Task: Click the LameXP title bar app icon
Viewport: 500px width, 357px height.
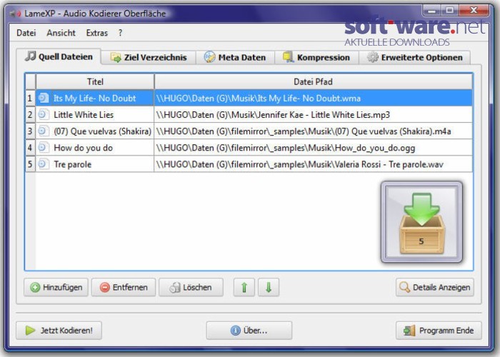Action: pyautogui.click(x=15, y=14)
